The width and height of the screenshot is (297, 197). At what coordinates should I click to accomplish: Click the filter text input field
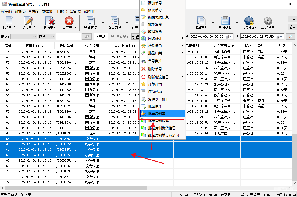pos(69,37)
